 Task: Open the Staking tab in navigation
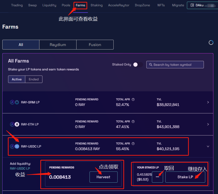(x=97, y=5)
